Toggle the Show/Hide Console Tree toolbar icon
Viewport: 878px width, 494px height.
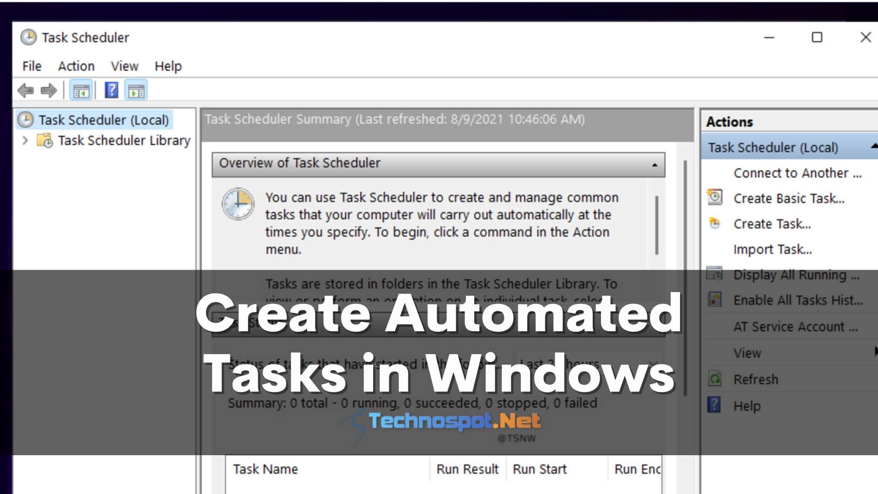click(x=81, y=91)
